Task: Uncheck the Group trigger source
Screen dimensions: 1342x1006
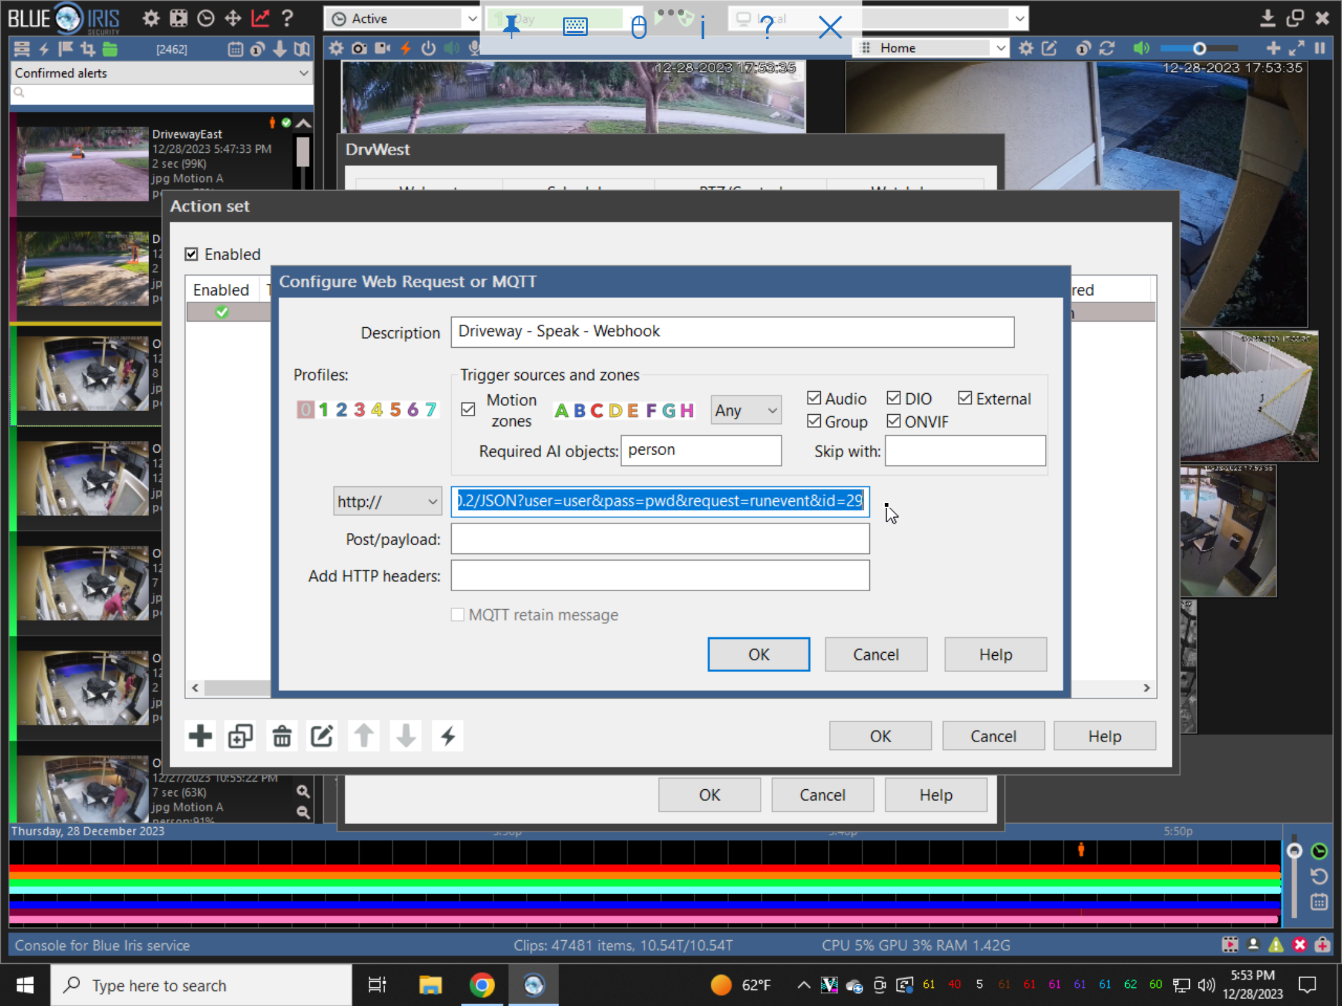Action: point(814,421)
